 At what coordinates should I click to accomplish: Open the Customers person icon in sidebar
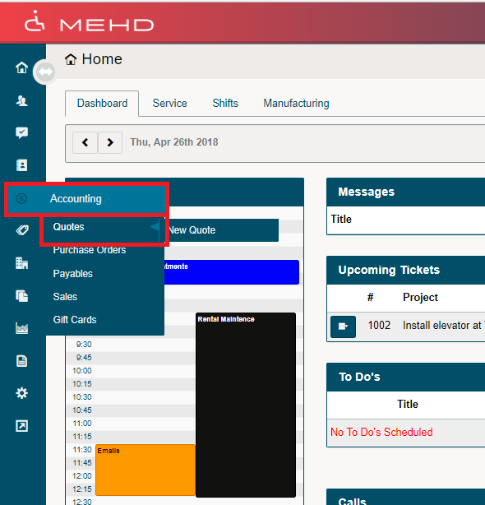coord(22,101)
